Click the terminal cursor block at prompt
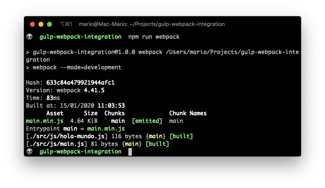This screenshot has height=188, width=325. [x=130, y=152]
